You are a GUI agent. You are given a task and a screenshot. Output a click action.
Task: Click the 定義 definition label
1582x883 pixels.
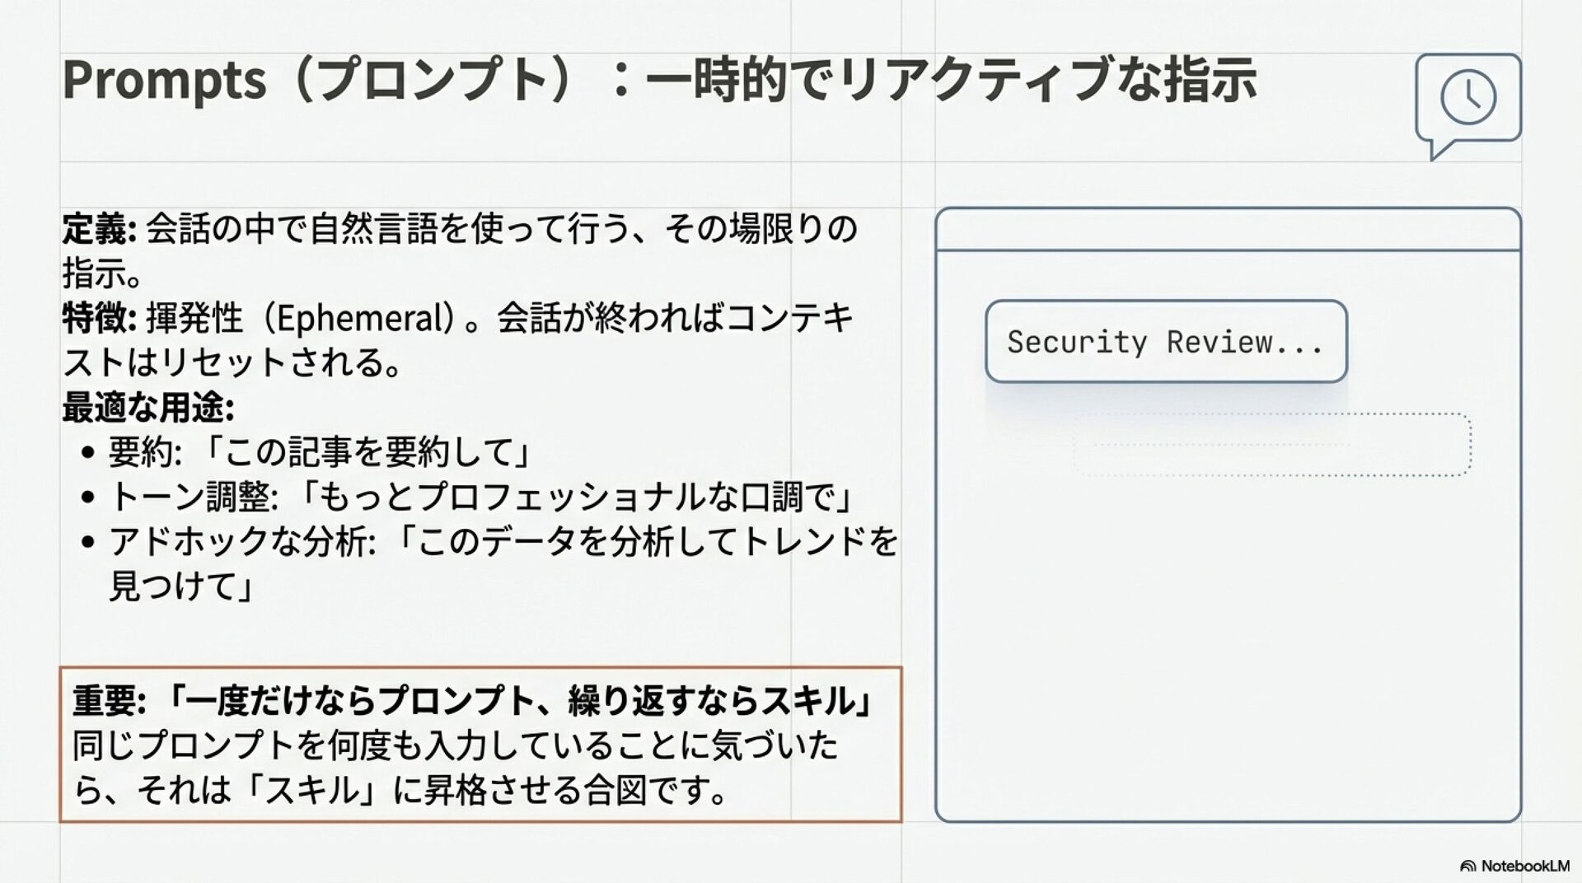(x=99, y=229)
